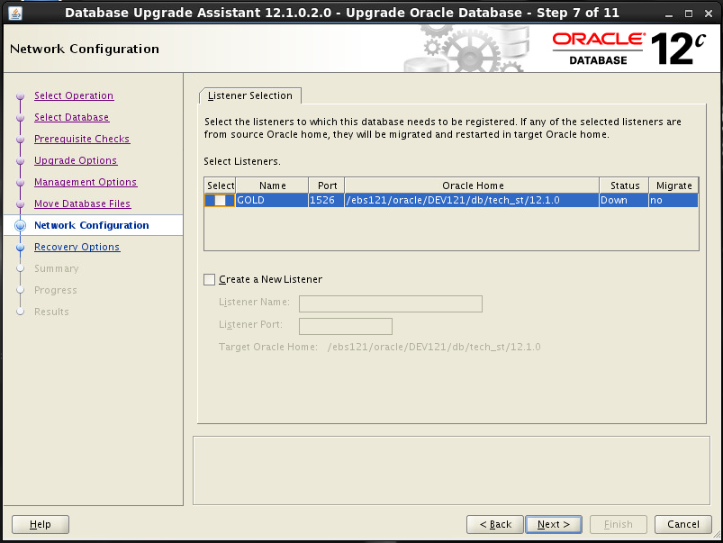Image resolution: width=723 pixels, height=543 pixels.
Task: Click the step bullet beside Recovery Options
Action: (20, 247)
